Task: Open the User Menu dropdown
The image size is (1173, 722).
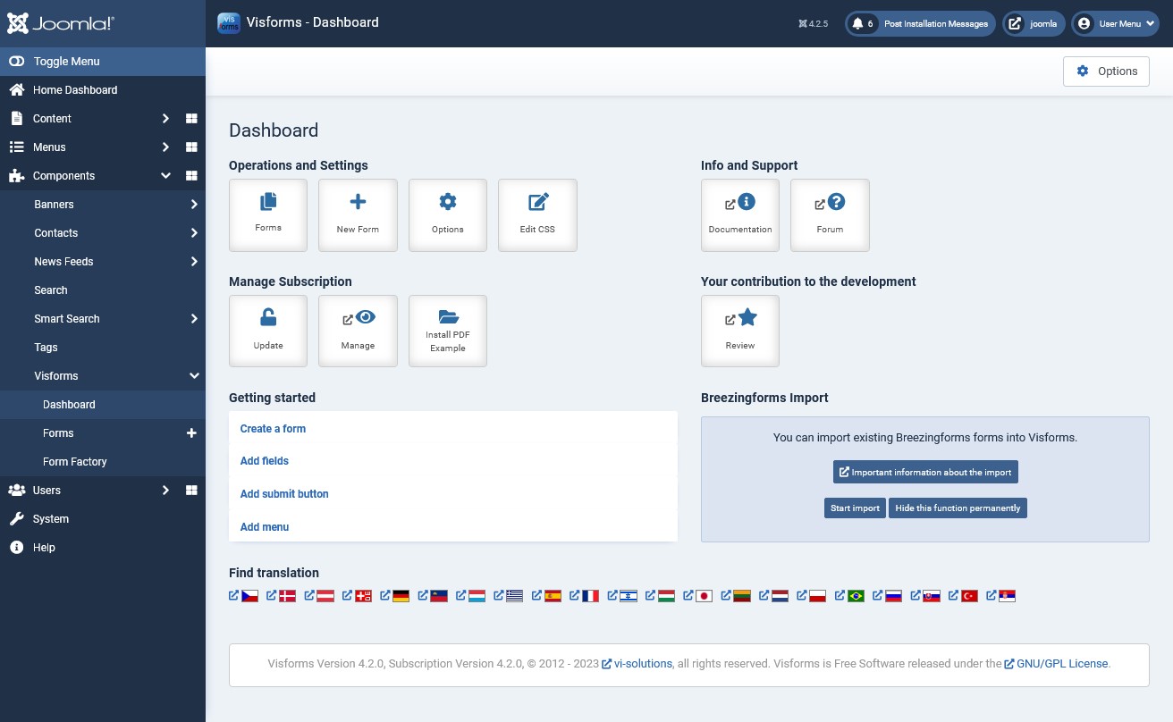Action: coord(1115,23)
